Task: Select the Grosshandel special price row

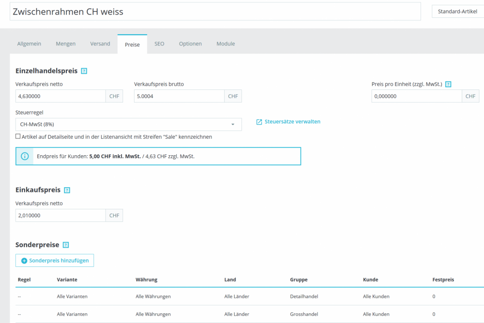Action: pyautogui.click(x=249, y=314)
